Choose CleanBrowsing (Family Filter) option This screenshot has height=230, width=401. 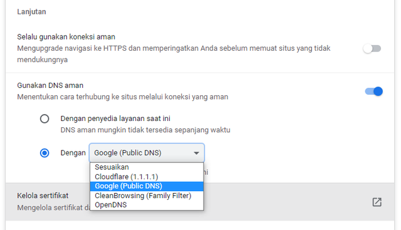[147, 196]
